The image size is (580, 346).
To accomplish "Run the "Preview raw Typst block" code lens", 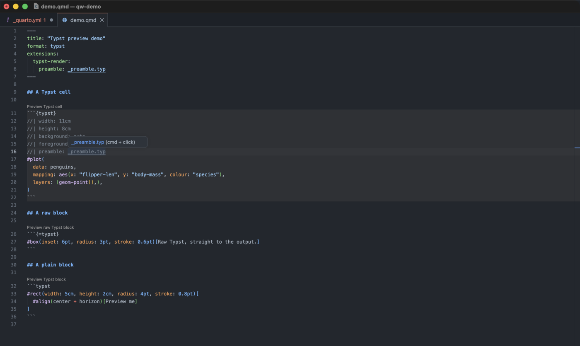I will point(50,227).
